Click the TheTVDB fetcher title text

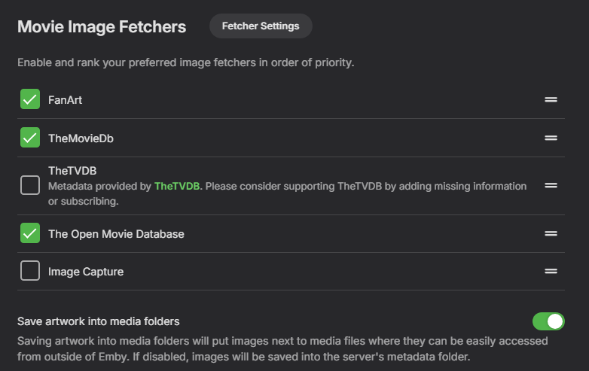tap(72, 171)
